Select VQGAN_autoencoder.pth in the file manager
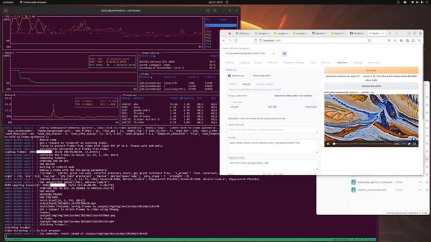 point(371,190)
